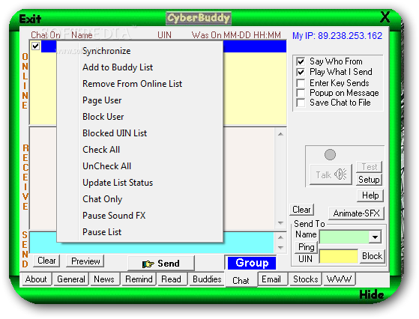Choose Block User from menu
419x319 pixels.
pyautogui.click(x=139, y=117)
